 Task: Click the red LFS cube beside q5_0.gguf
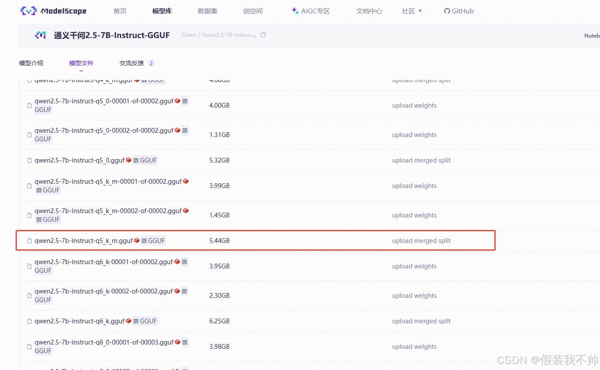[x=128, y=160]
